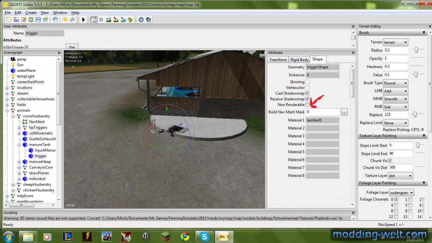The image size is (432, 243).
Task: Open the Terrain dropdown
Action: 395,42
